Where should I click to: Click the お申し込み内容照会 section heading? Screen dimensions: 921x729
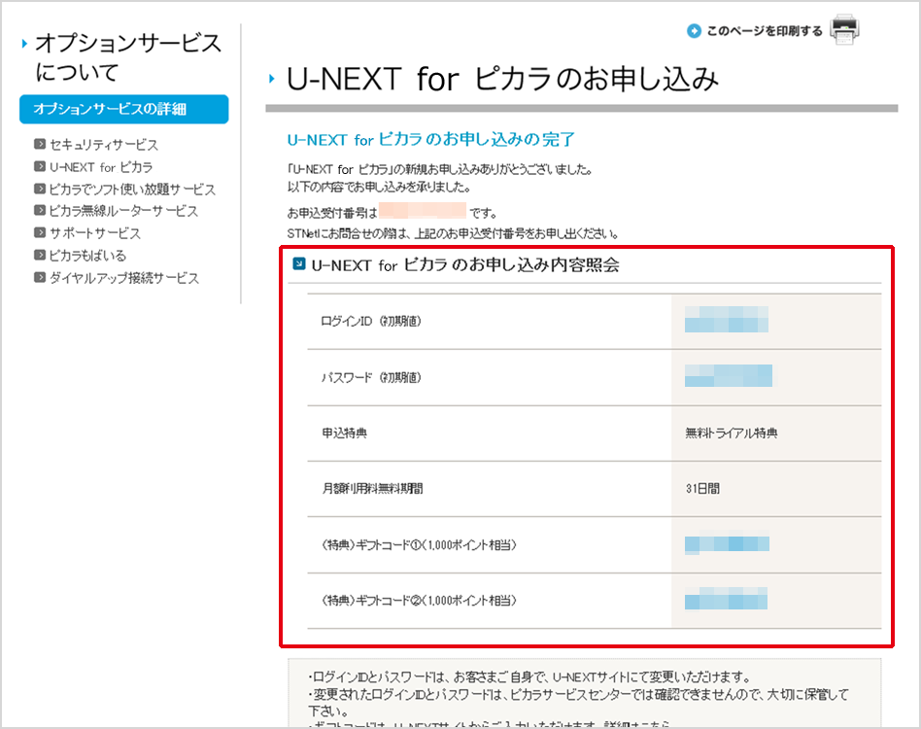(x=465, y=265)
